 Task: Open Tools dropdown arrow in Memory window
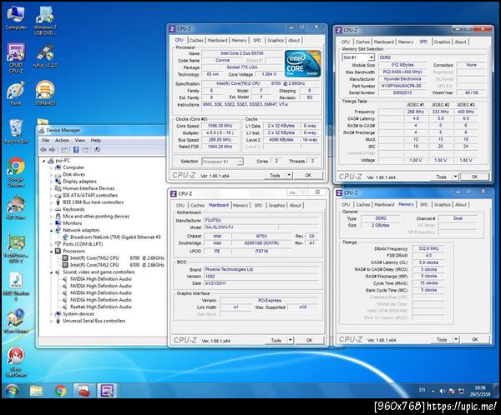(456, 339)
